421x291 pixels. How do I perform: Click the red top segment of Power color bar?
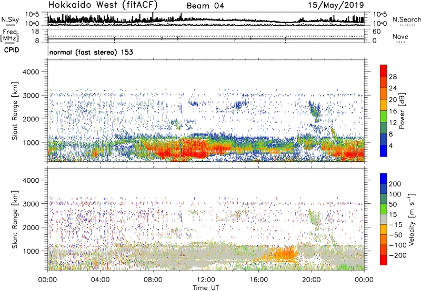384,70
